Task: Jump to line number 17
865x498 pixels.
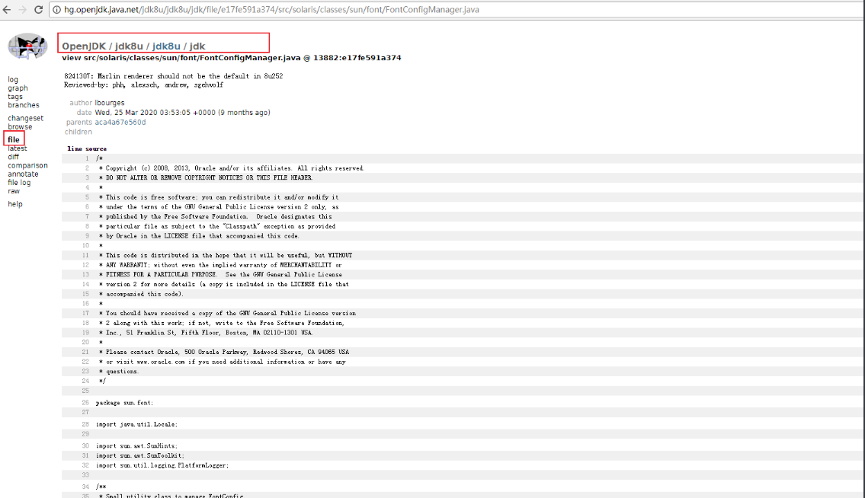Action: pos(85,313)
